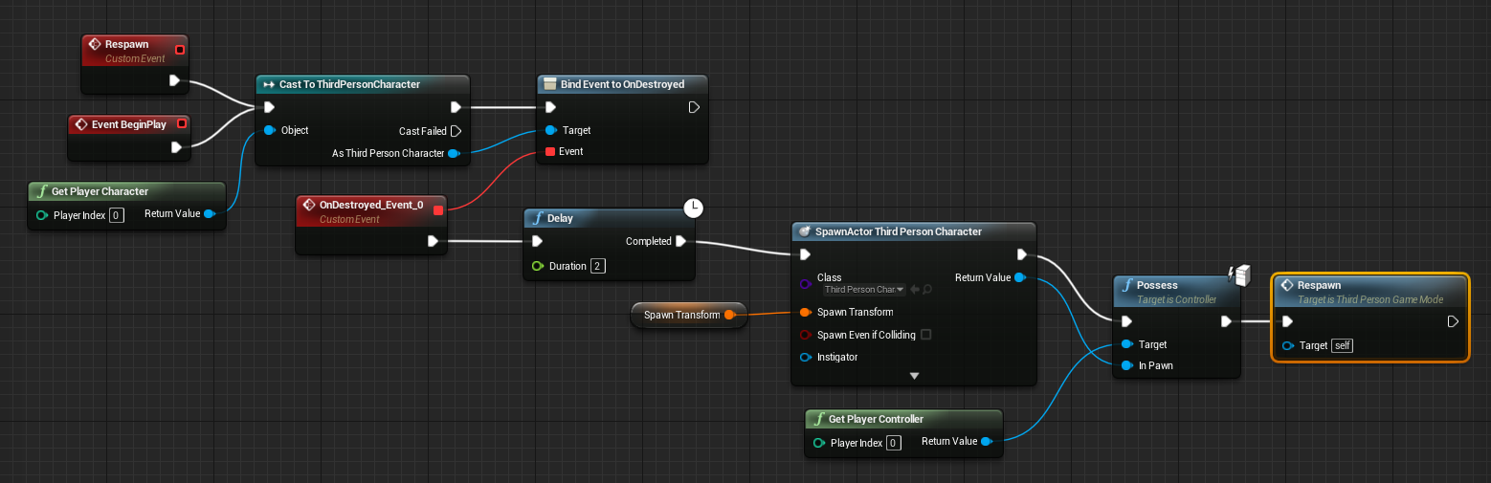This screenshot has width=1491, height=483.
Task: Click OnDestroyed_Event_0 exec output pin
Action: [433, 241]
